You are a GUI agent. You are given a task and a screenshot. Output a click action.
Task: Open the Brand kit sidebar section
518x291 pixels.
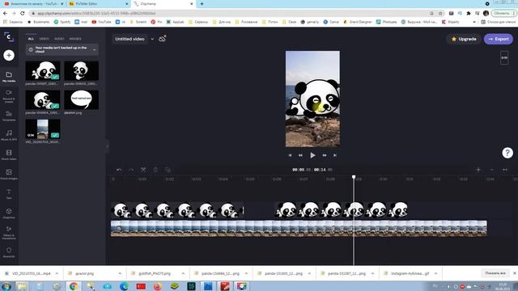(x=9, y=252)
